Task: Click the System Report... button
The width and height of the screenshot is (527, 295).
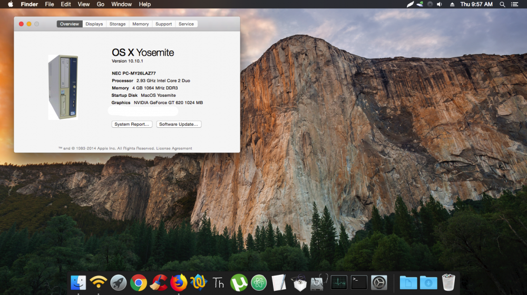Action: click(x=132, y=124)
